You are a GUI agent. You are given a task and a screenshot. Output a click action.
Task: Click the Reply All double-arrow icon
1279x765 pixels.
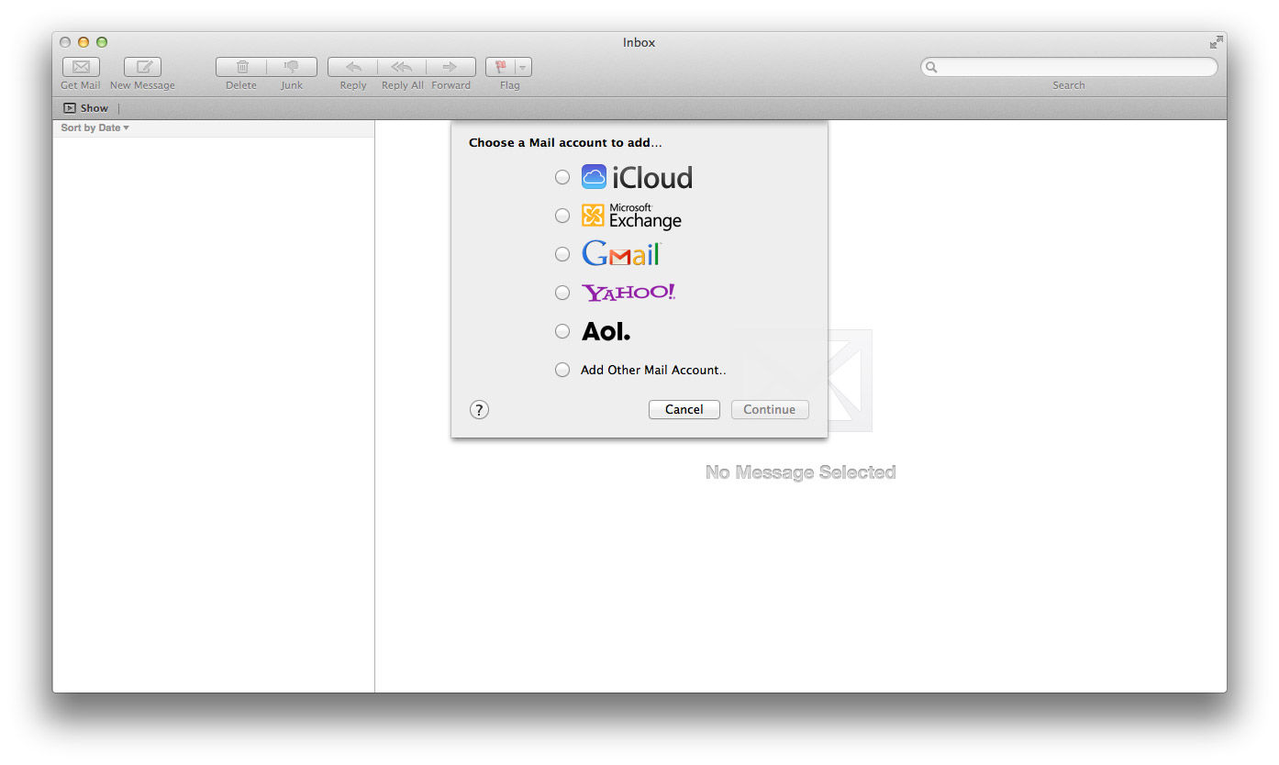[x=402, y=67]
